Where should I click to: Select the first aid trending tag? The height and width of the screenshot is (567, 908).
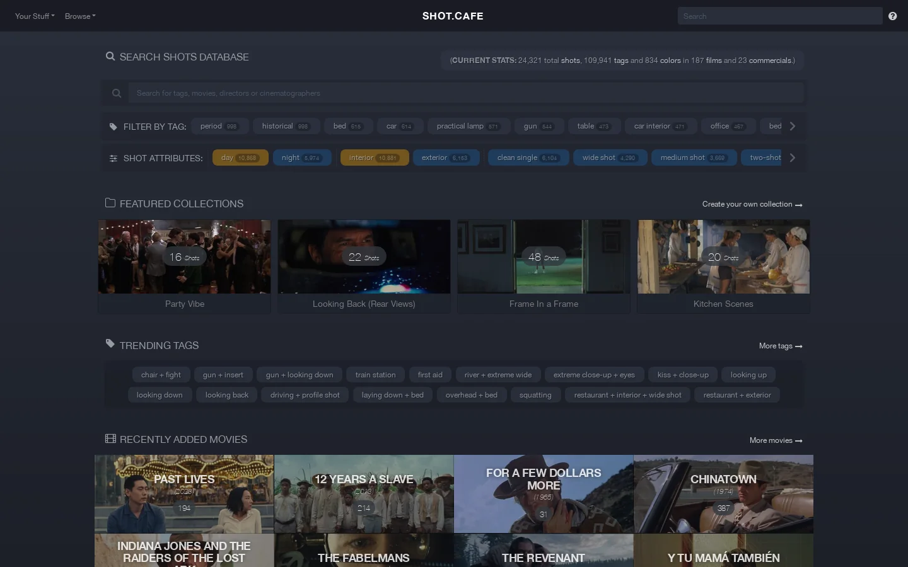pyautogui.click(x=430, y=375)
